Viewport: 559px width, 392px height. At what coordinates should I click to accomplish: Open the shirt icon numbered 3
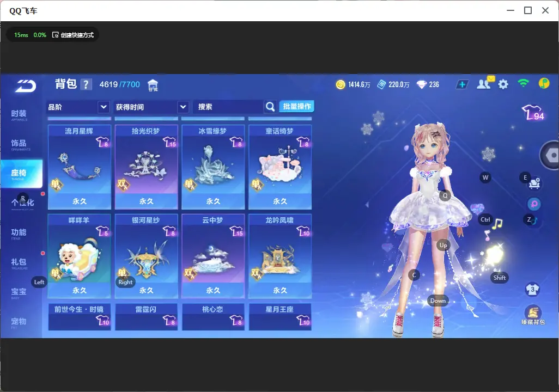tap(532, 289)
